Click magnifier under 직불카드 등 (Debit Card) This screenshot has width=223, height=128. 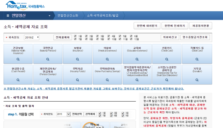(197, 59)
